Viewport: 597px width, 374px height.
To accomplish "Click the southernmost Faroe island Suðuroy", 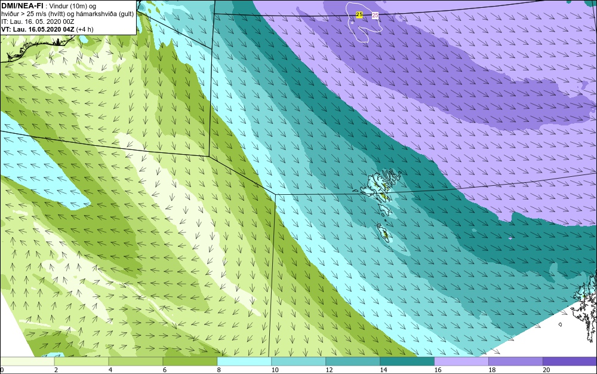I will 384,234.
